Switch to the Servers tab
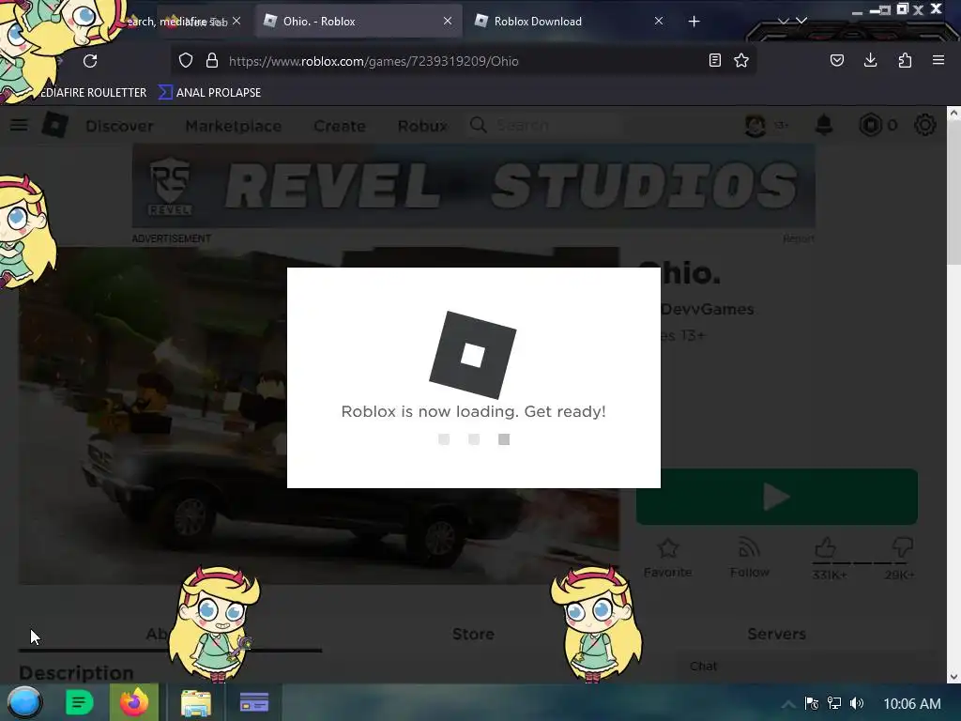The image size is (961, 721). (776, 634)
